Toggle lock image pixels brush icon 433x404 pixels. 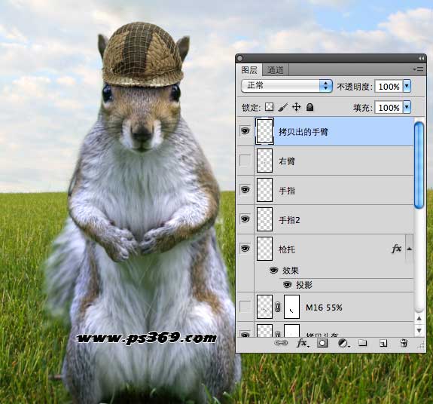[x=282, y=107]
